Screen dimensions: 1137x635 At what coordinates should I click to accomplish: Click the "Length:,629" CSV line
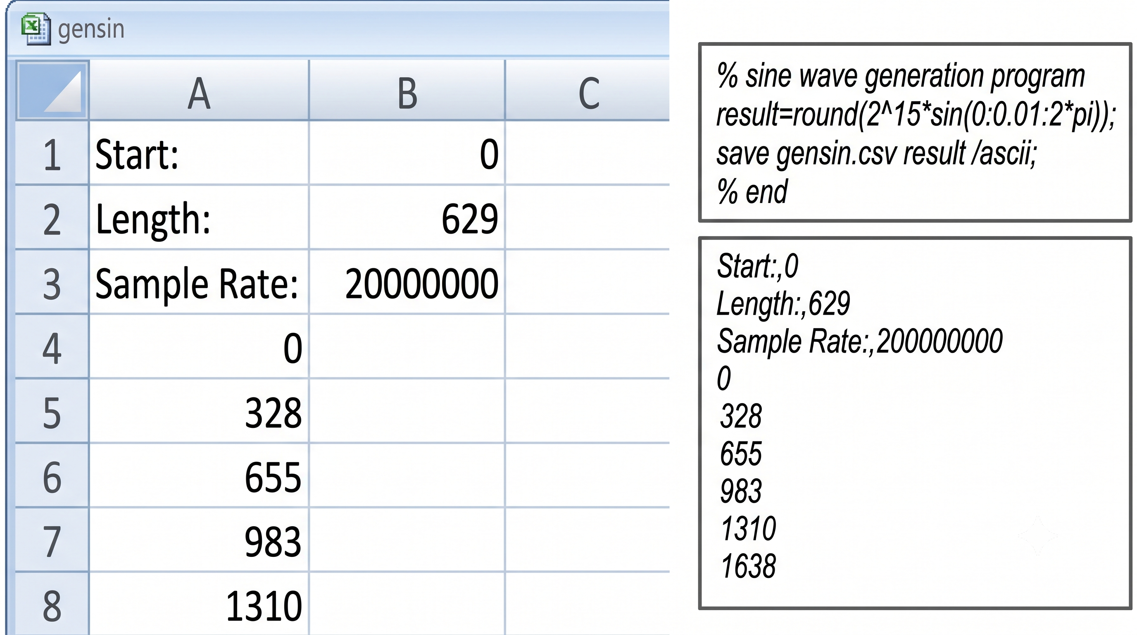(x=783, y=303)
